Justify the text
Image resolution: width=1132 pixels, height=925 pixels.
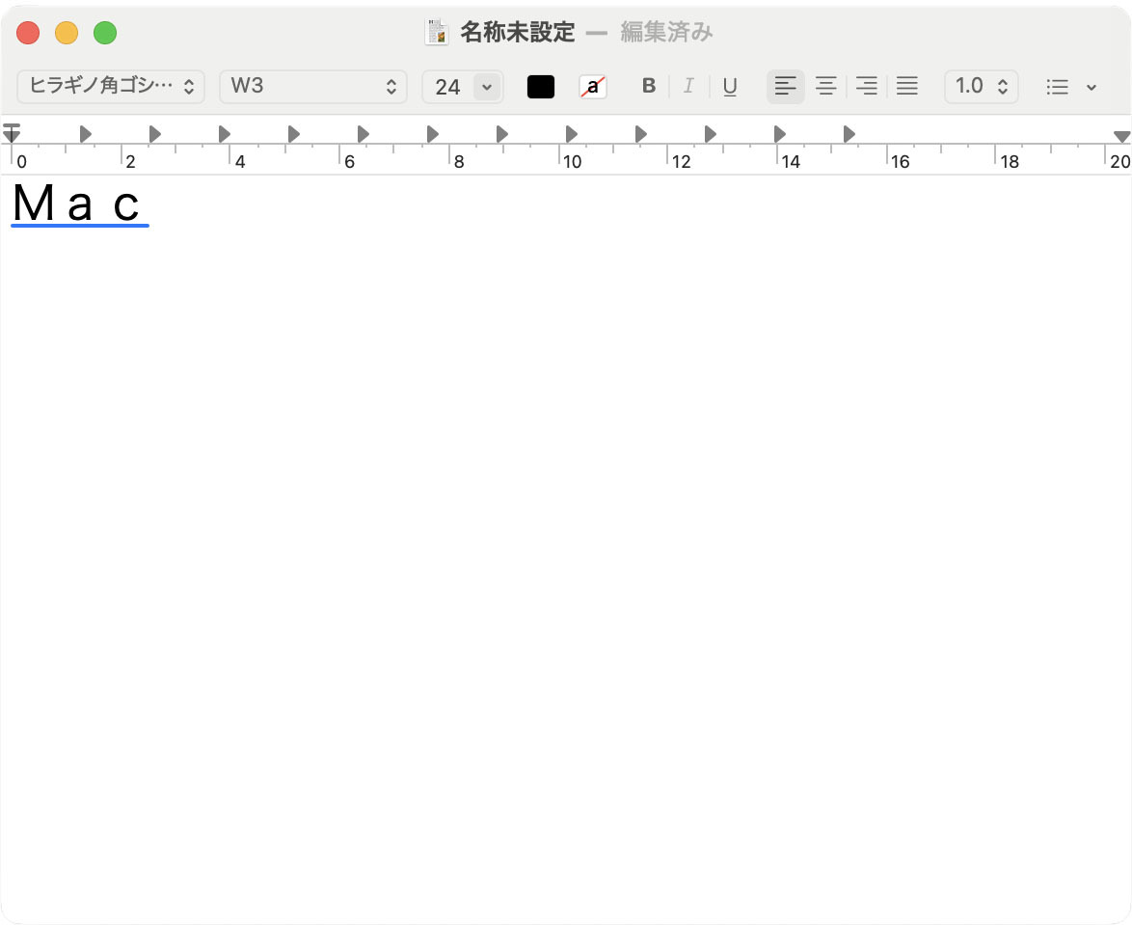pyautogui.click(x=906, y=86)
